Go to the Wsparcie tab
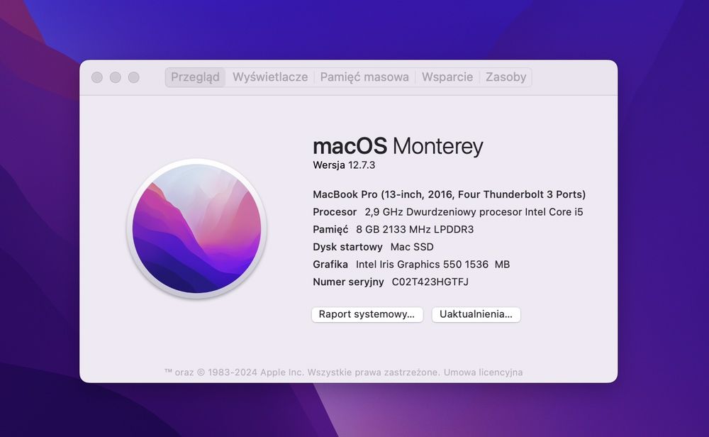The height and width of the screenshot is (437, 709). point(447,77)
